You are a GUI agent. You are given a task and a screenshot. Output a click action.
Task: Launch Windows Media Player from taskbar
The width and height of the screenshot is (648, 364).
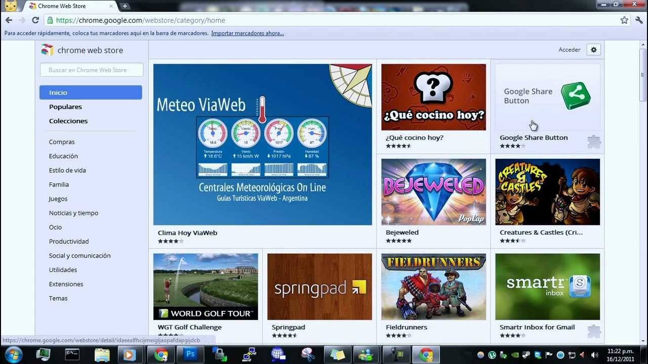click(130, 354)
